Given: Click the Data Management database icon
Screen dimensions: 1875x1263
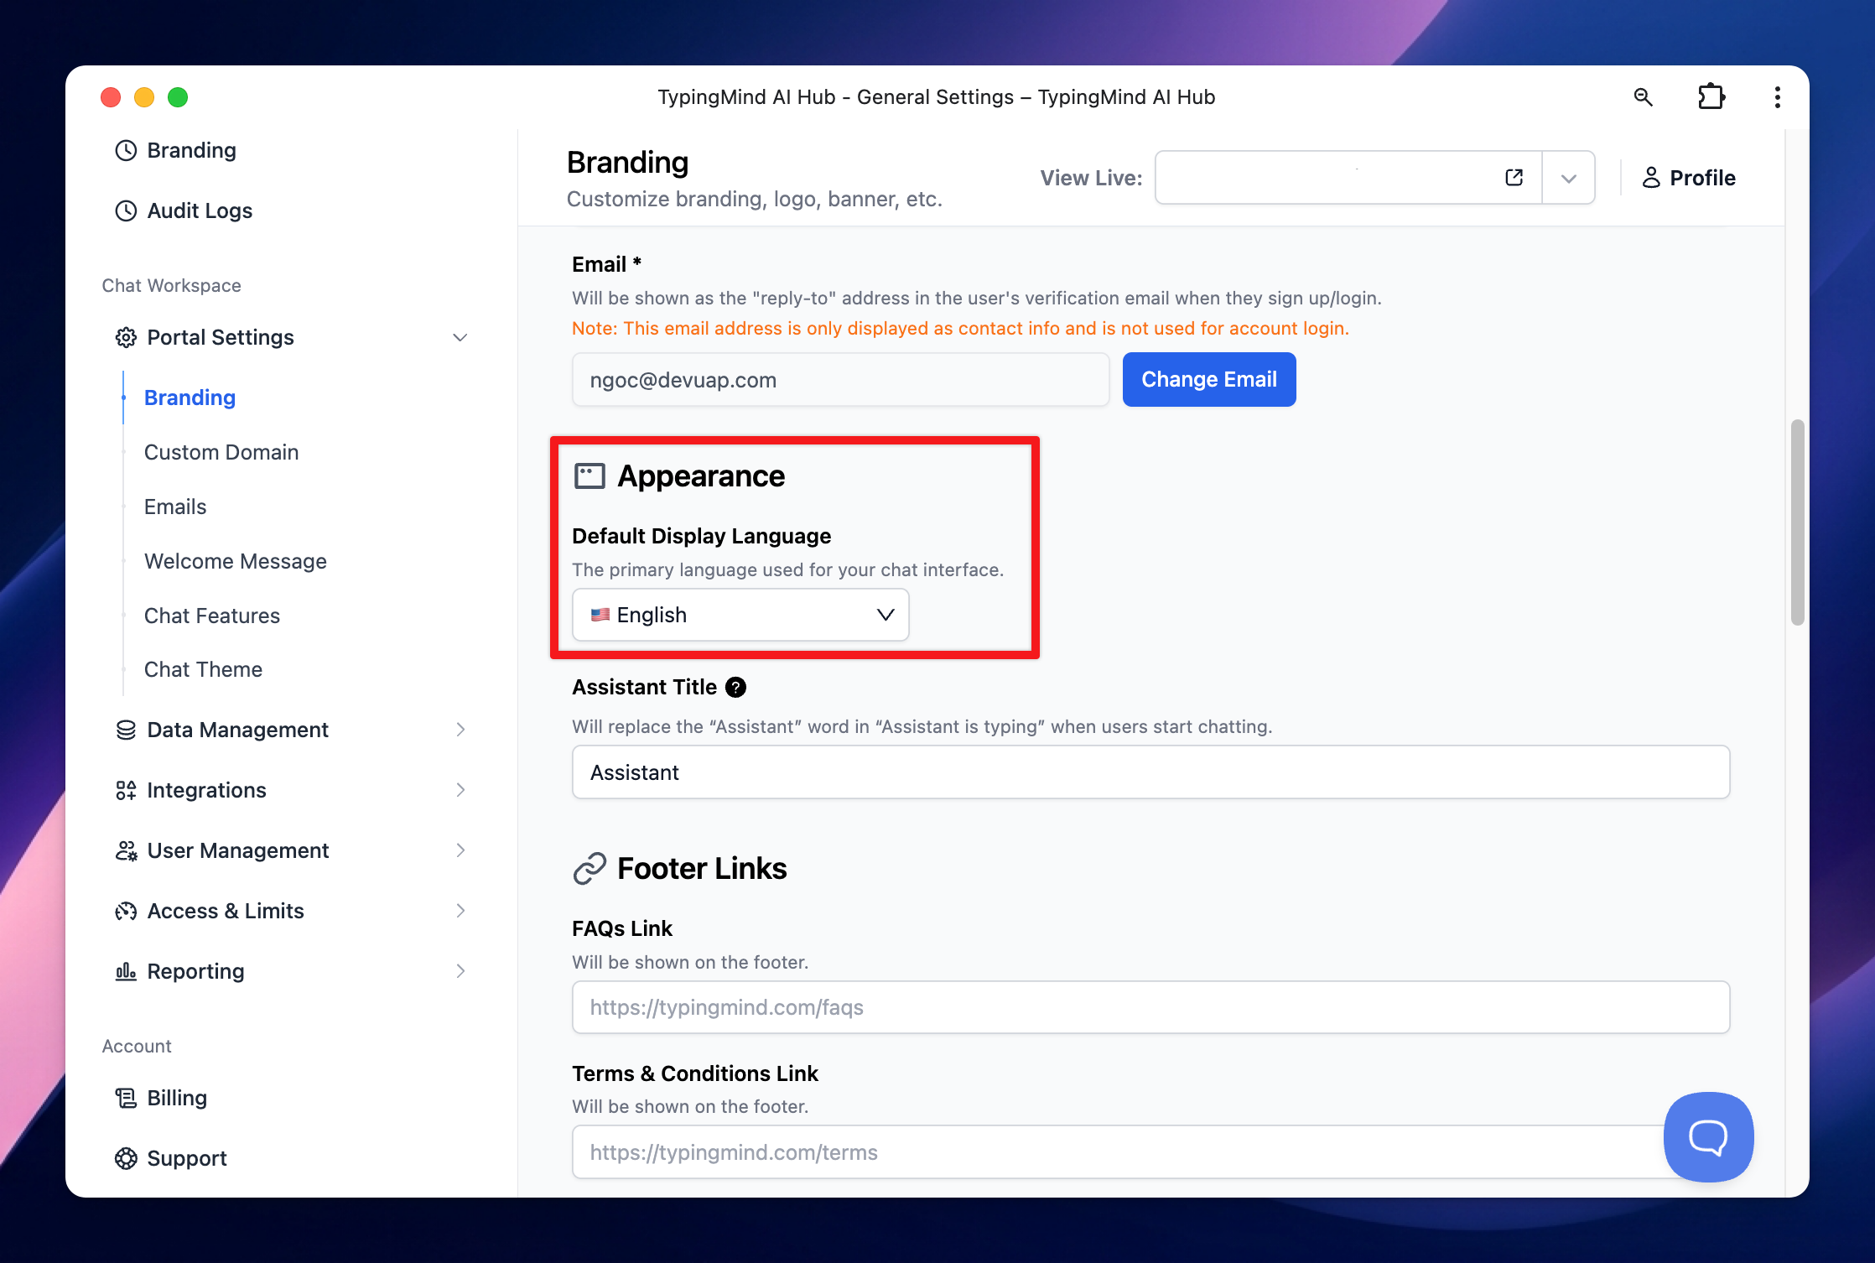Looking at the screenshot, I should point(126,730).
